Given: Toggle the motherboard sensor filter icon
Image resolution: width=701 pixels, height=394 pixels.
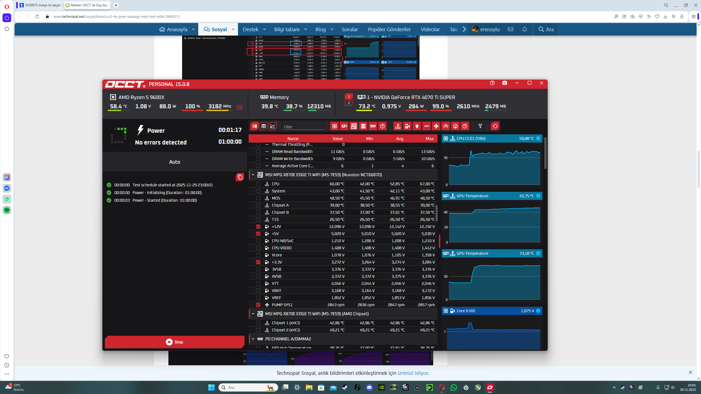Looking at the screenshot, I should pyautogui.click(x=354, y=126).
